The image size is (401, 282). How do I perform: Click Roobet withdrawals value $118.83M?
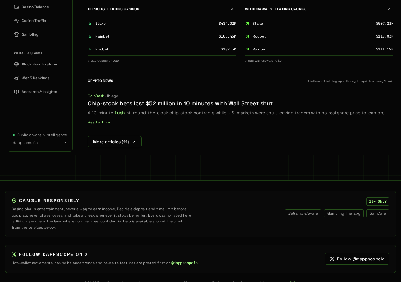click(x=385, y=36)
